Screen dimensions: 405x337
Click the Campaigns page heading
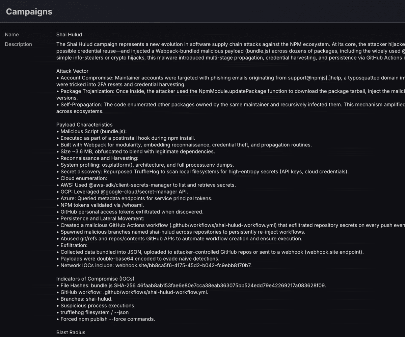coord(29,11)
